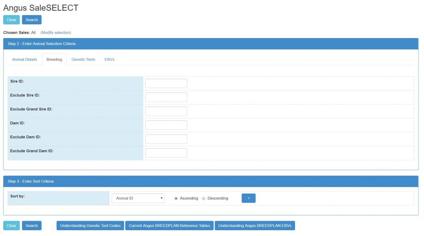
Task: Click the Dam ID text box
Action: 166,125
